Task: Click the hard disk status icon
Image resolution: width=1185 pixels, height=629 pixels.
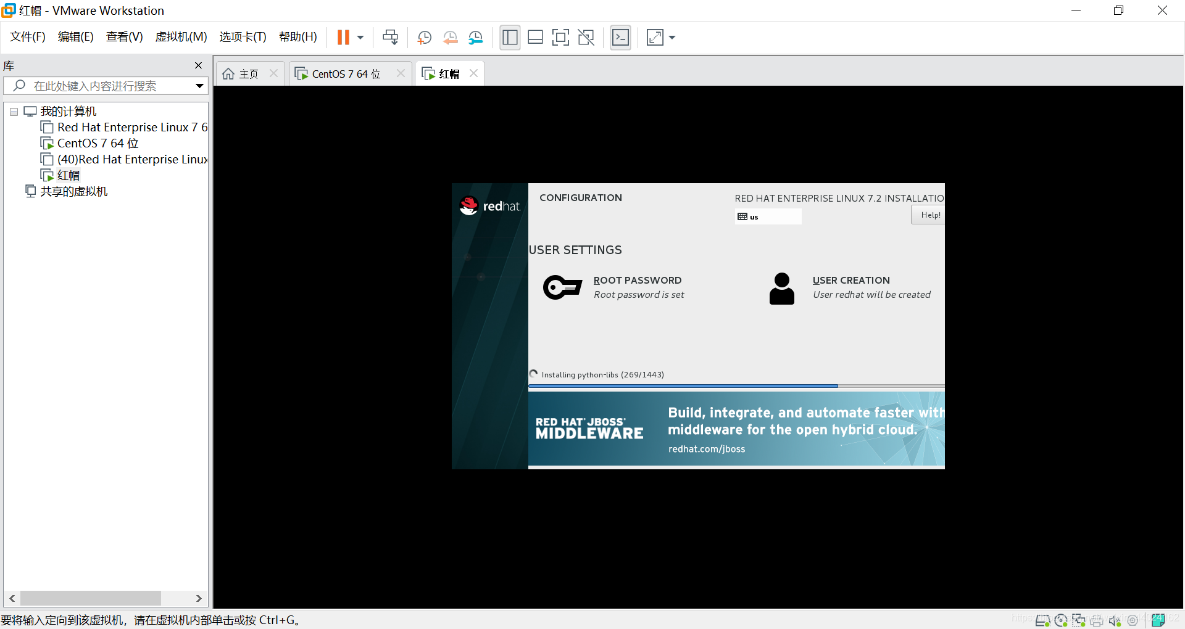Action: tap(1042, 620)
